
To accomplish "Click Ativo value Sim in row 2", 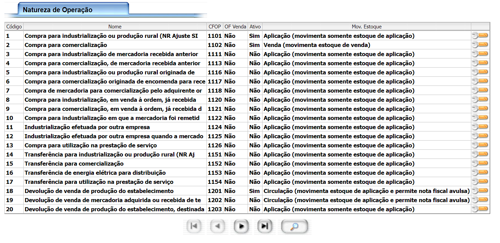I will pyautogui.click(x=254, y=45).
